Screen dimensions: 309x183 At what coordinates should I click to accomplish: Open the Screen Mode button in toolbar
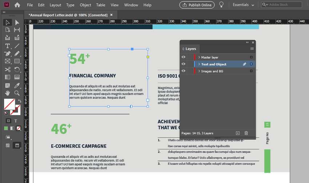point(17,145)
